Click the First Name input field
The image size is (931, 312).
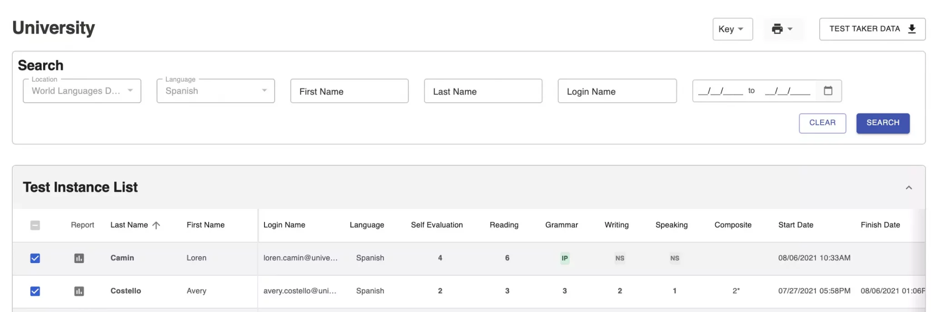pyautogui.click(x=349, y=91)
